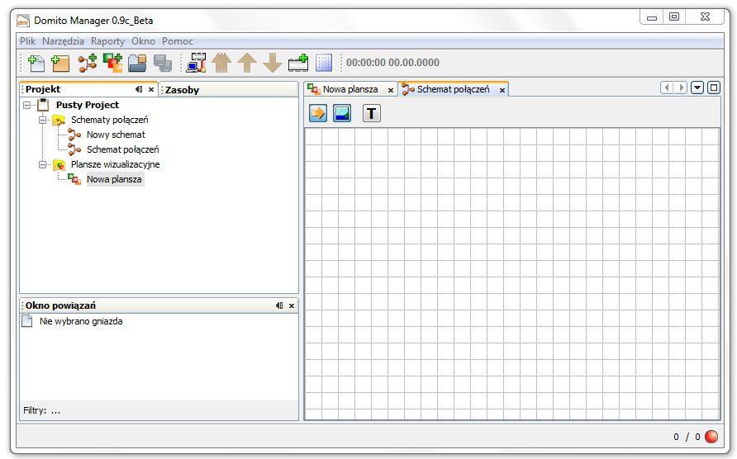Open the Pomoc menu

(x=178, y=41)
